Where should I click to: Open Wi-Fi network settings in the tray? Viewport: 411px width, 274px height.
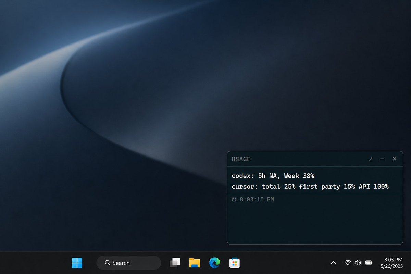point(348,263)
